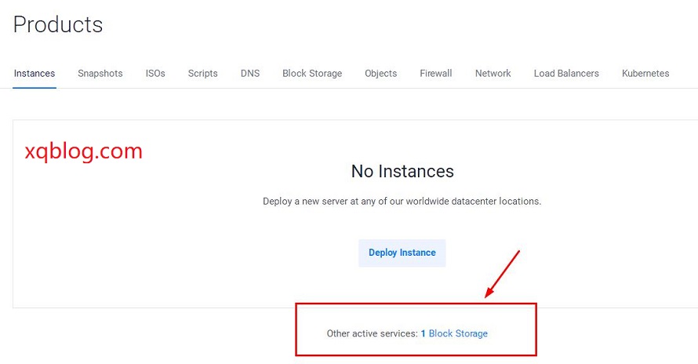This screenshot has width=698, height=364.
Task: Click the red arrow annotation head
Action: [x=489, y=293]
